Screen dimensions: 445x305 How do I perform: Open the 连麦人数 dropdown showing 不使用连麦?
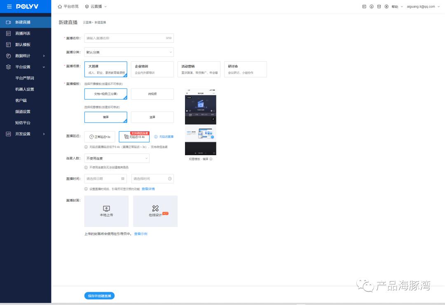[x=117, y=158]
